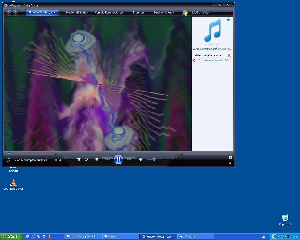Click the Windows Media Player taskbar button
Image resolution: width=300 pixels, height=240 pixels.
[158, 236]
